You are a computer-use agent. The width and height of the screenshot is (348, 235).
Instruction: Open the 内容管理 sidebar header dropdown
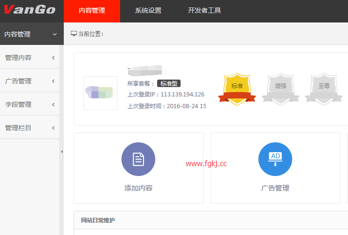click(x=31, y=34)
